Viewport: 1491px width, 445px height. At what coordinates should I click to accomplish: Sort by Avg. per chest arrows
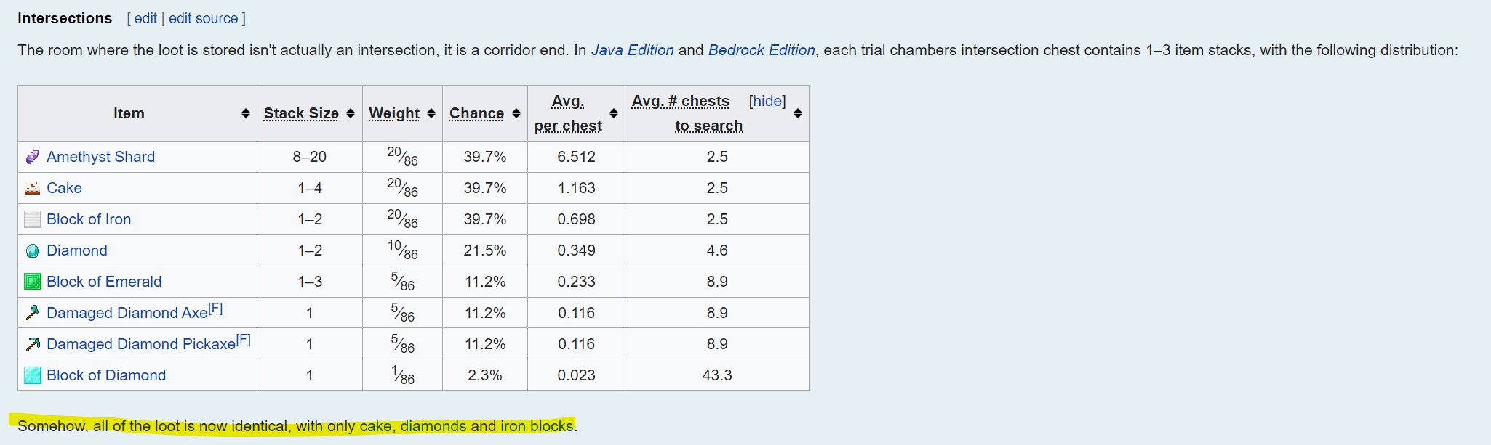(614, 113)
